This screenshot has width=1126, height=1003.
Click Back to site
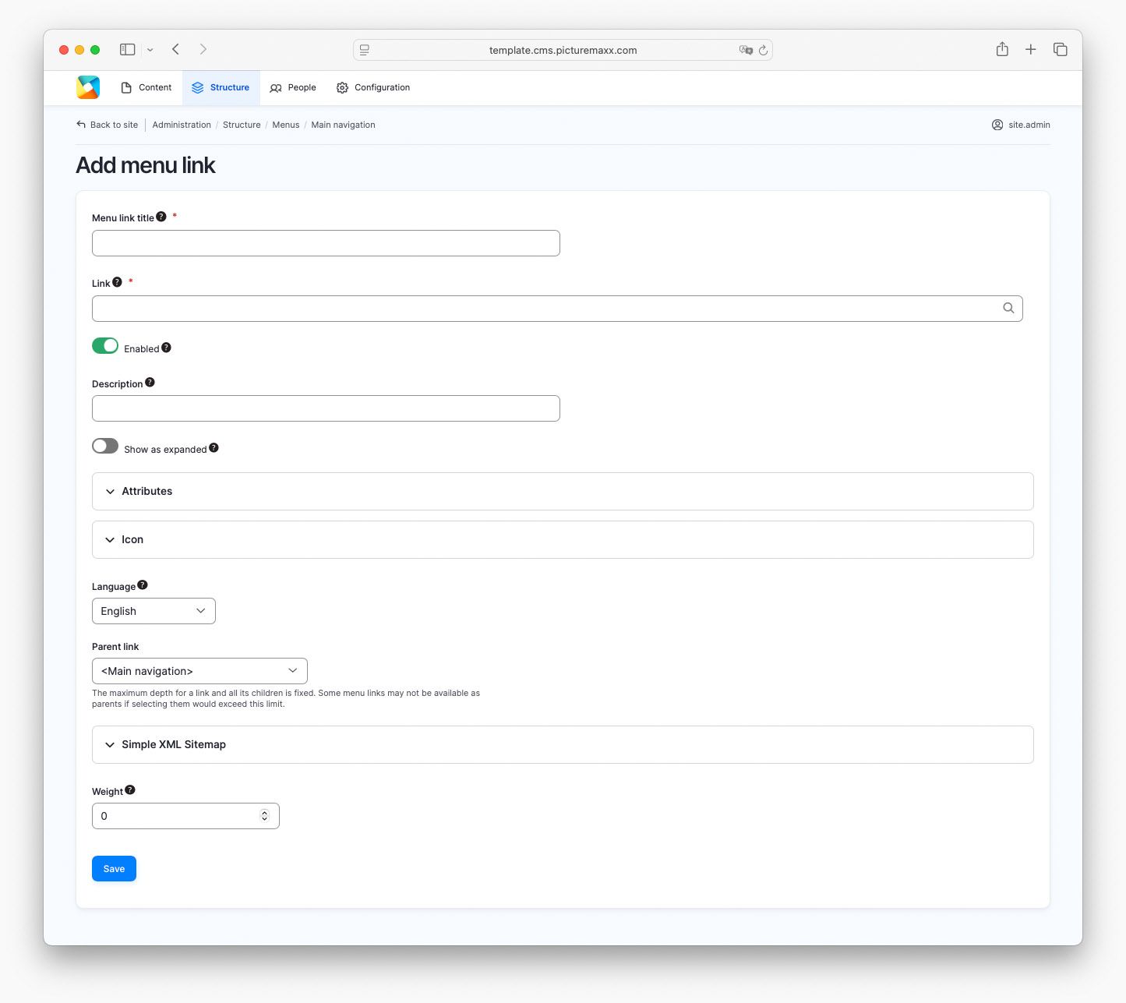(107, 125)
